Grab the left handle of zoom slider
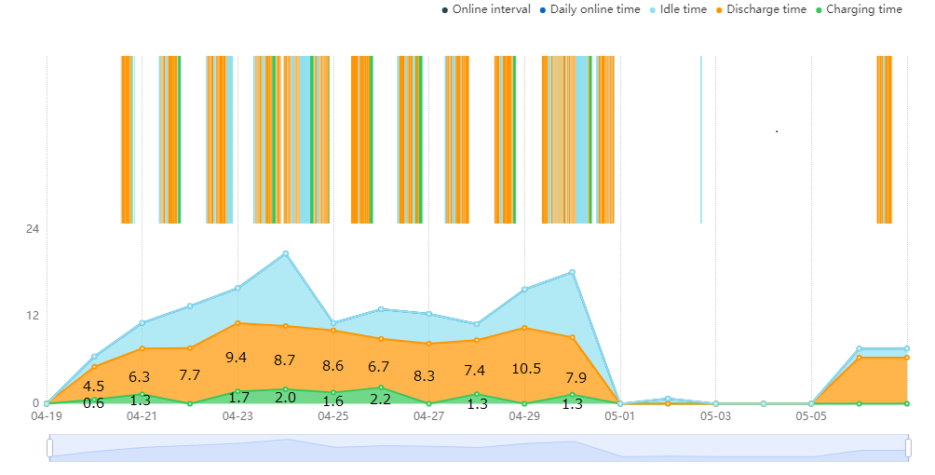 [49, 448]
